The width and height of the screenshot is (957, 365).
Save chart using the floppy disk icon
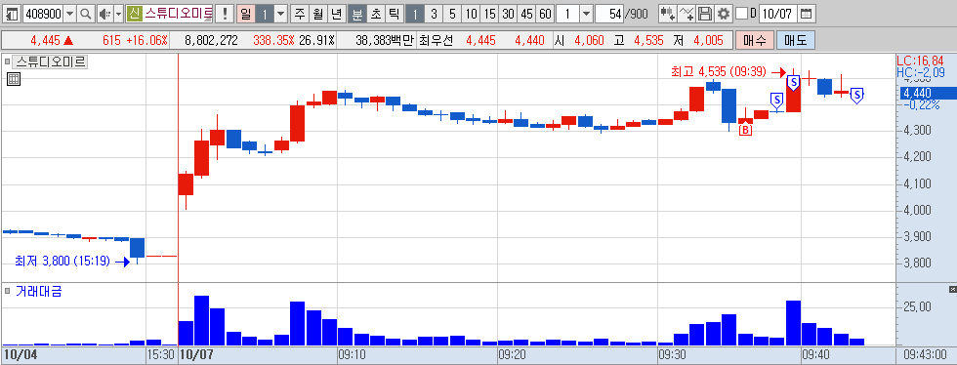(x=705, y=13)
